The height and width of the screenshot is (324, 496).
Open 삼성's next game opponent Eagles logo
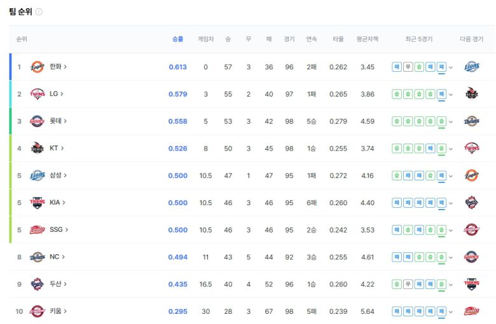(471, 175)
